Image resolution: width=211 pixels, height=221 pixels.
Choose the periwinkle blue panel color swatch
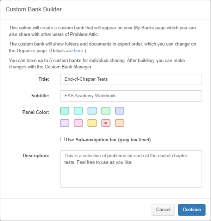[x=119, y=111]
